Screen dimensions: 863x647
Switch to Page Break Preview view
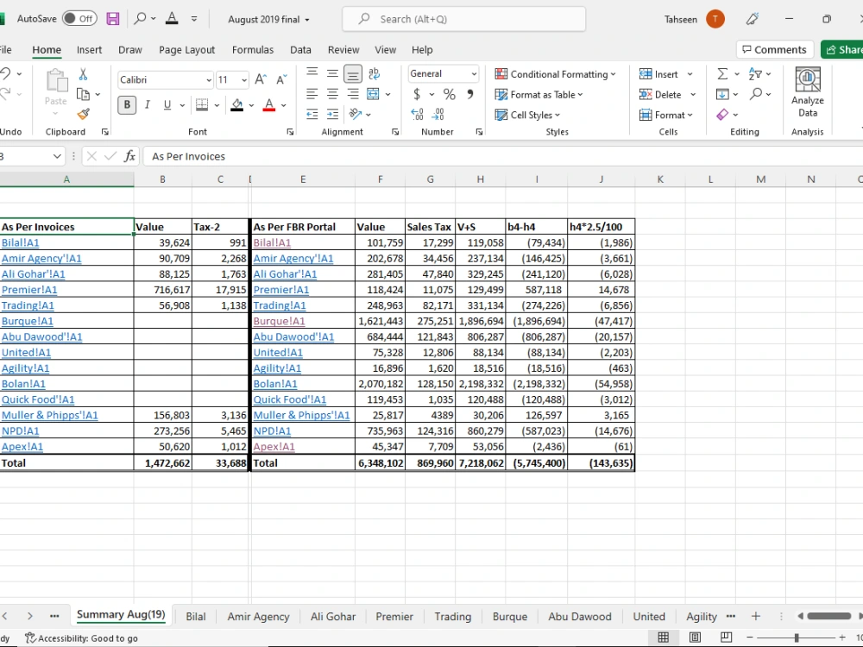click(x=727, y=638)
